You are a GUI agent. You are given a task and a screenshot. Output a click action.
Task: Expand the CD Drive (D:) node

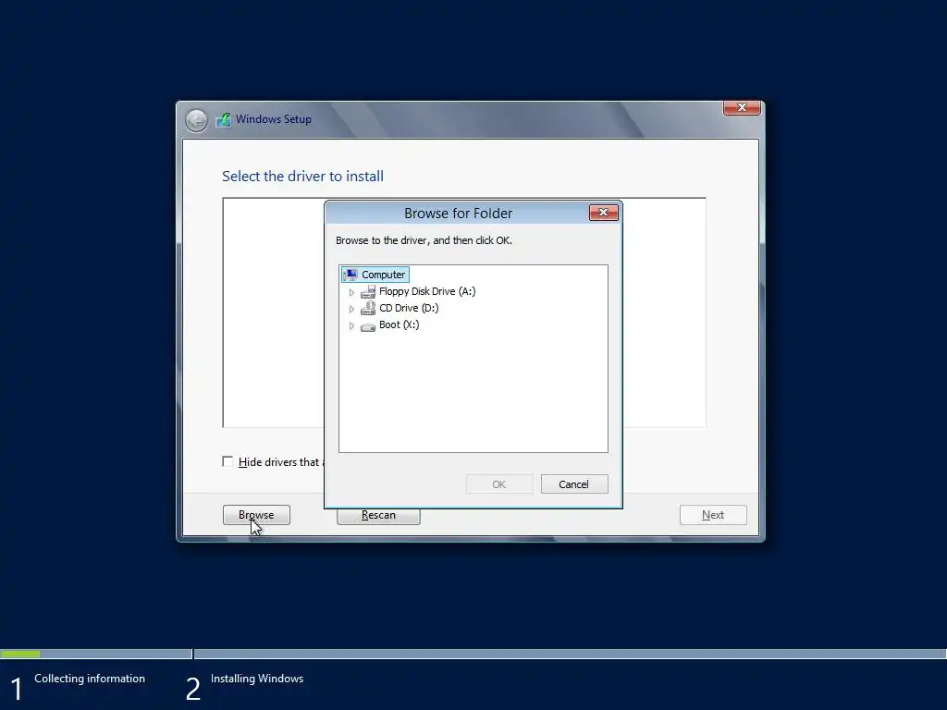[x=351, y=309]
